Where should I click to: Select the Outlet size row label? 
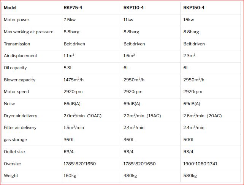pos(14,152)
